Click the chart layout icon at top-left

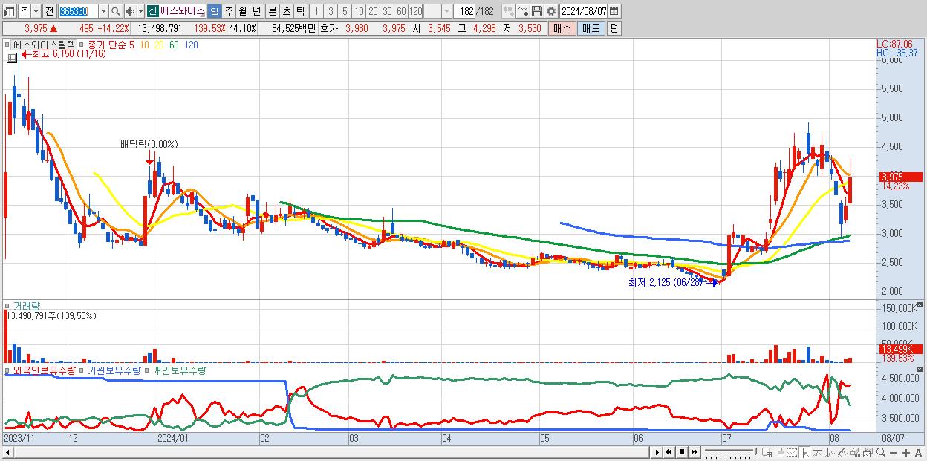click(x=10, y=11)
